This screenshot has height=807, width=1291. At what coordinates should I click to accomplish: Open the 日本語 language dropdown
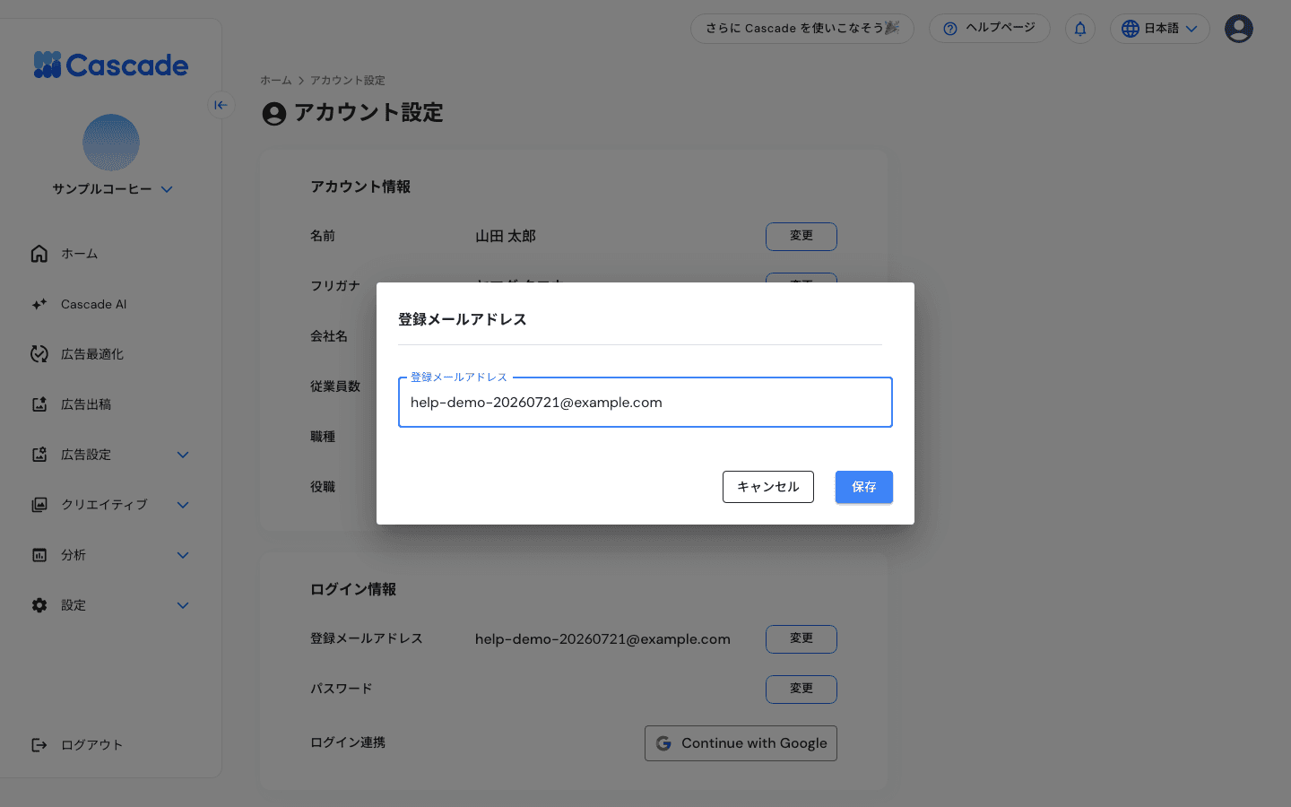[x=1160, y=29]
